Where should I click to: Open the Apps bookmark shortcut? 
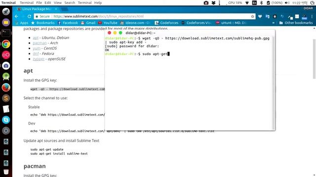pyautogui.click(x=22, y=23)
